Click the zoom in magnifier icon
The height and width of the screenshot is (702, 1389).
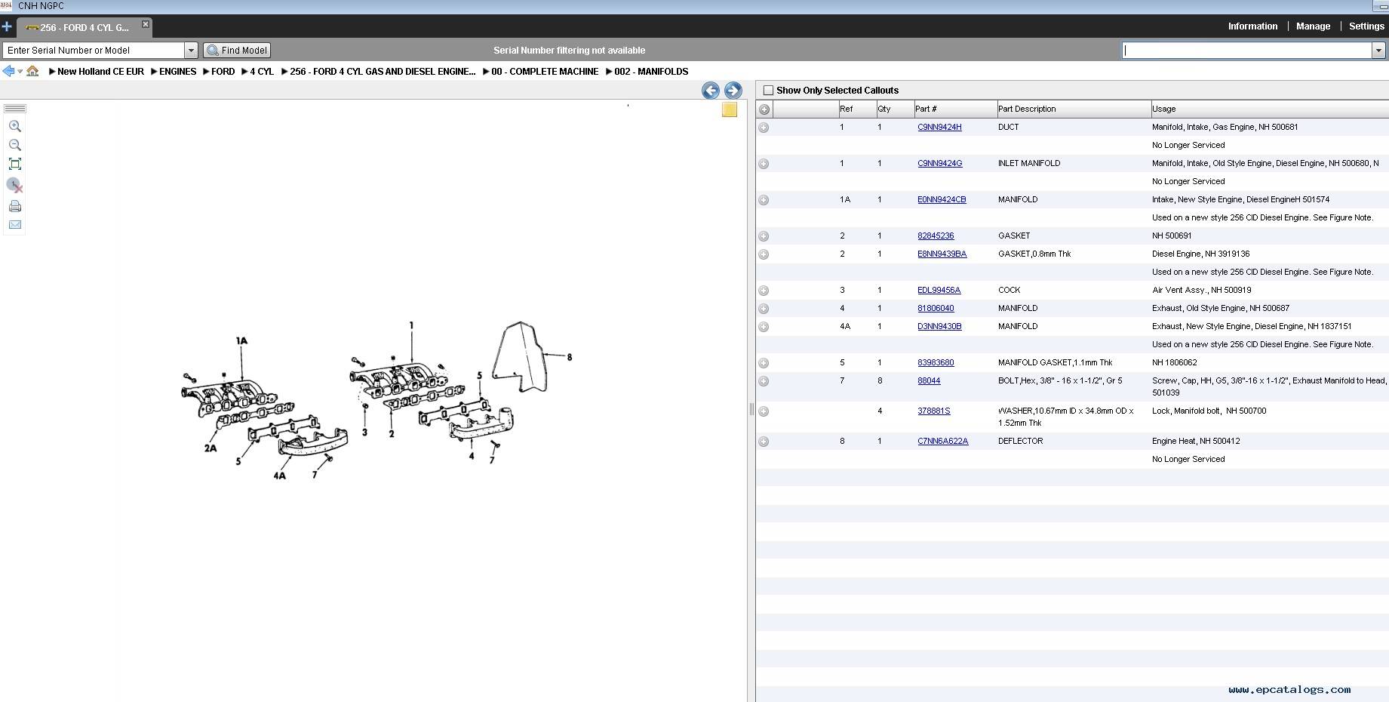coord(14,126)
